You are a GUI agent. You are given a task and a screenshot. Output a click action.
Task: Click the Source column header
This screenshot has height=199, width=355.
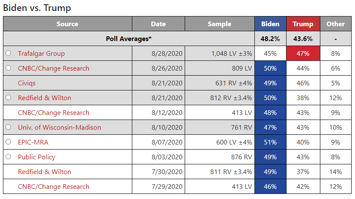click(x=68, y=24)
